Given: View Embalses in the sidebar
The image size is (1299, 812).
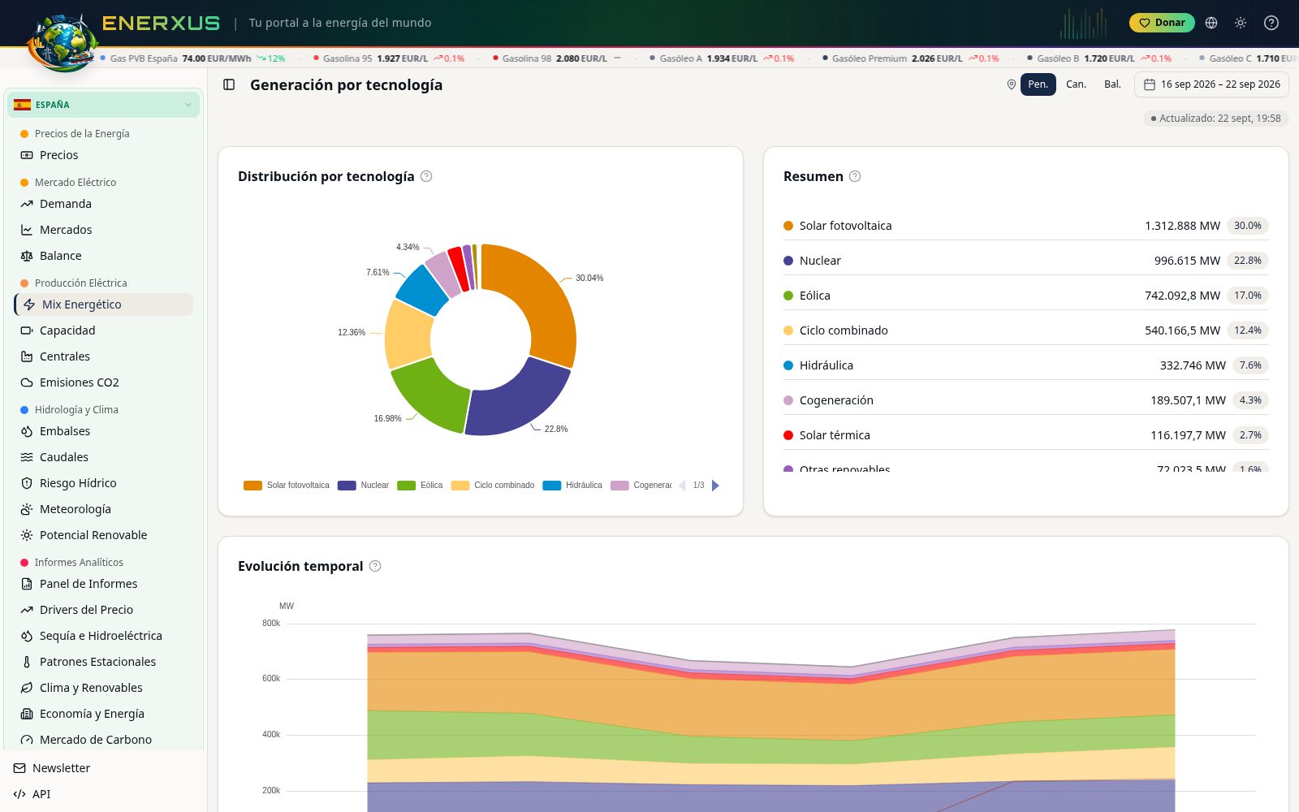Looking at the screenshot, I should click(x=104, y=431).
